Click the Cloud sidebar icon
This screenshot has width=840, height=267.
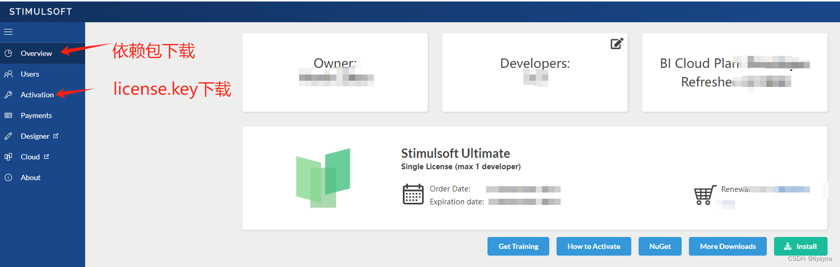(8, 157)
